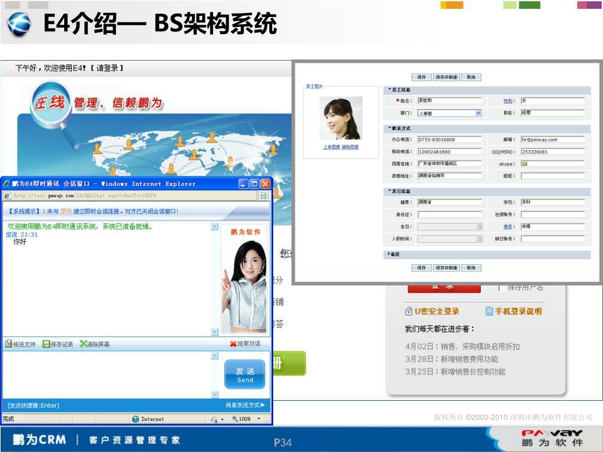Image resolution: width=603 pixels, height=452 pixels.
Task: Open the birthday (生日) calendar picker icon
Action: [x=479, y=227]
